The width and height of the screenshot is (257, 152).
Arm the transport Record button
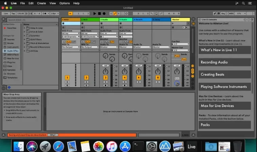pyautogui.click(x=104, y=14)
